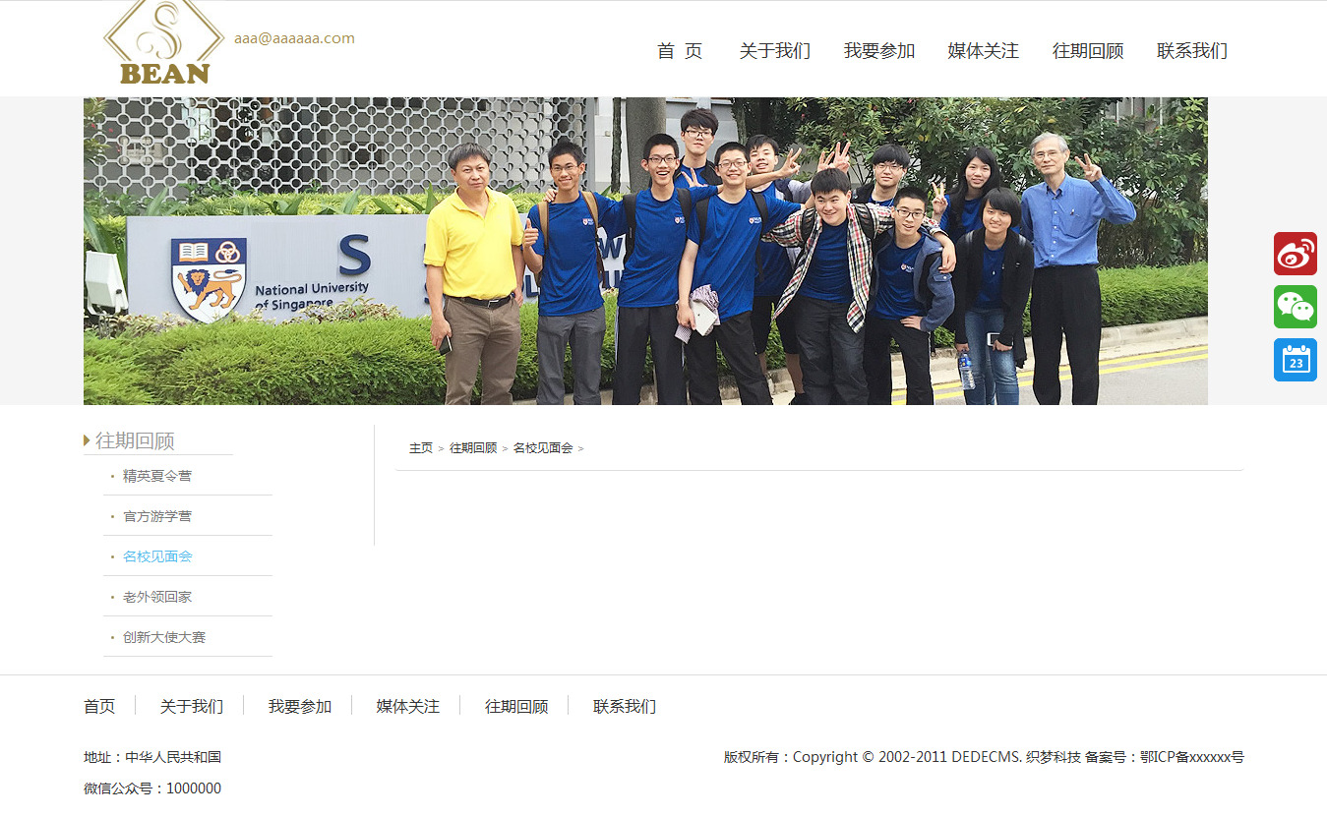Image resolution: width=1327 pixels, height=817 pixels.
Task: Click the Weibo icon on right sidebar
Action: [x=1295, y=254]
